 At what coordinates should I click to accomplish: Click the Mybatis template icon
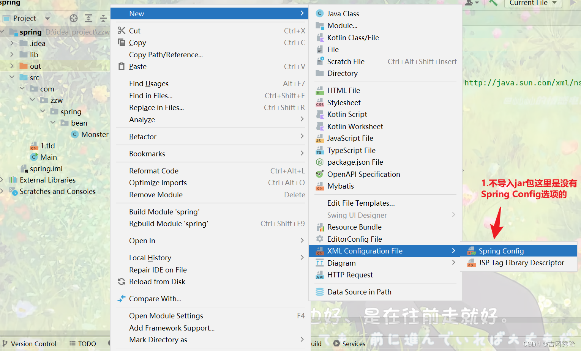[320, 186]
